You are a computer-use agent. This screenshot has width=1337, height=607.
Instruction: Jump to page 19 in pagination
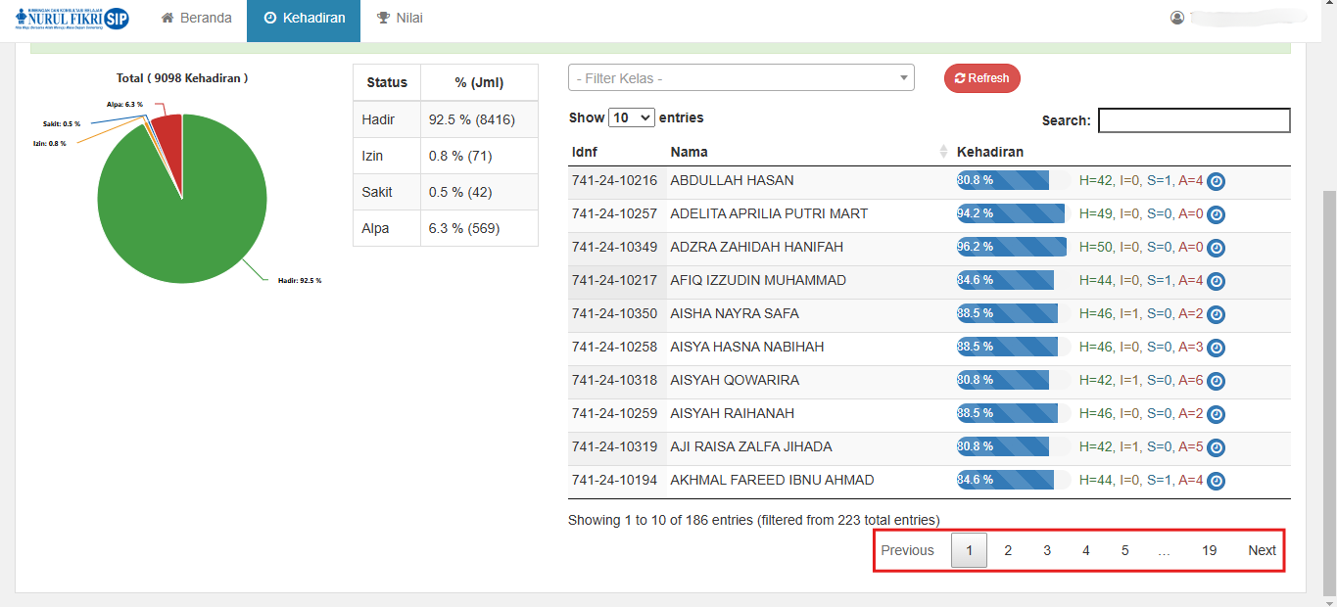[x=1209, y=550]
